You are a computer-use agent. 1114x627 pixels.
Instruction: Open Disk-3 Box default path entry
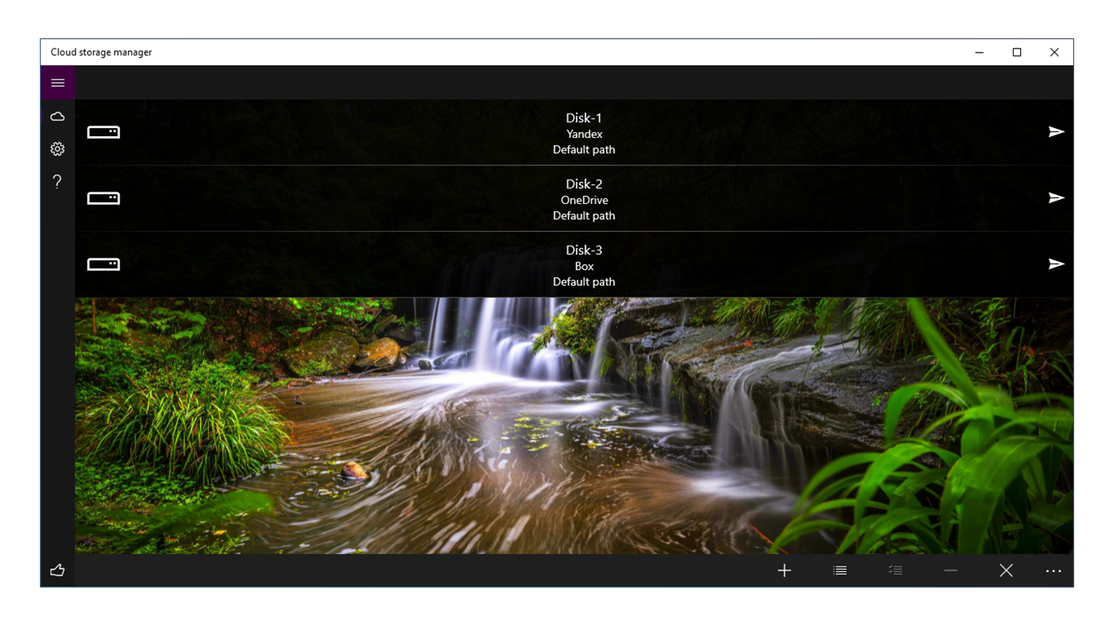[x=584, y=265]
